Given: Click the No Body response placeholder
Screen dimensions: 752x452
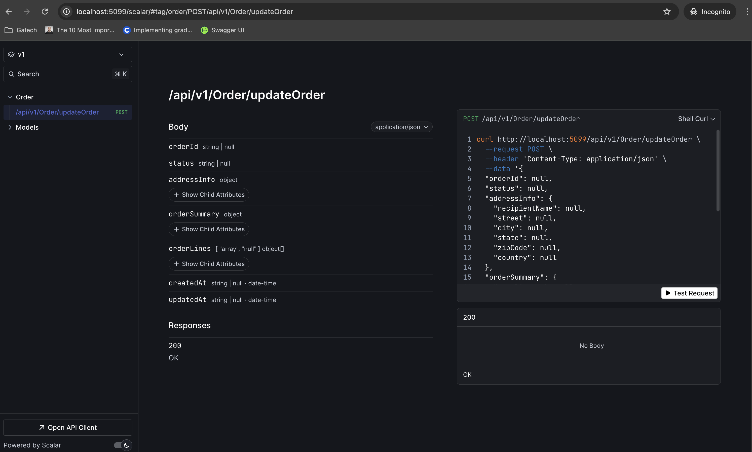Looking at the screenshot, I should 591,346.
